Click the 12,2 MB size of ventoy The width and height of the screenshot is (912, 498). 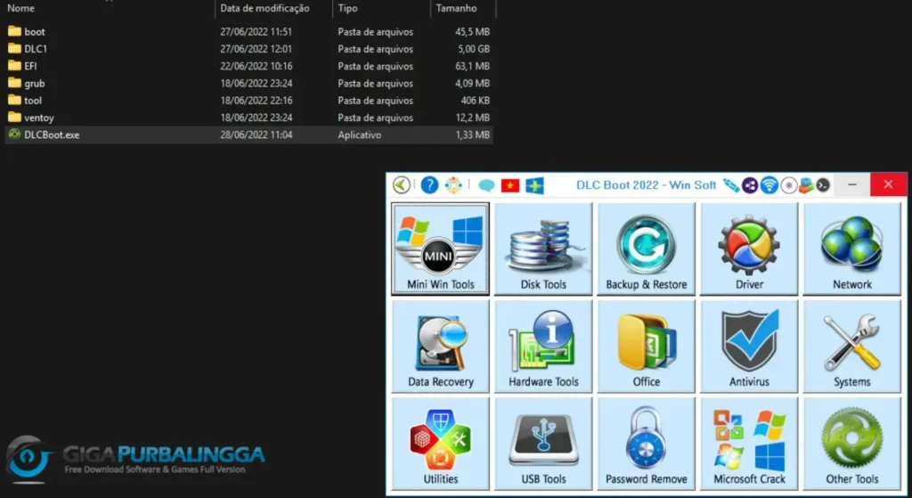(x=472, y=118)
